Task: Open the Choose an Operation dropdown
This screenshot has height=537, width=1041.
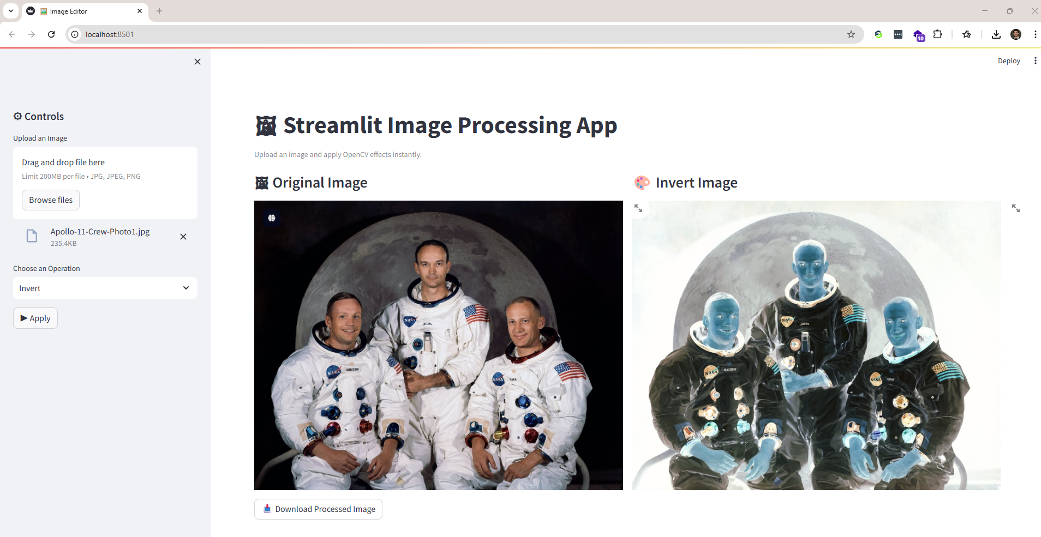Action: 105,288
